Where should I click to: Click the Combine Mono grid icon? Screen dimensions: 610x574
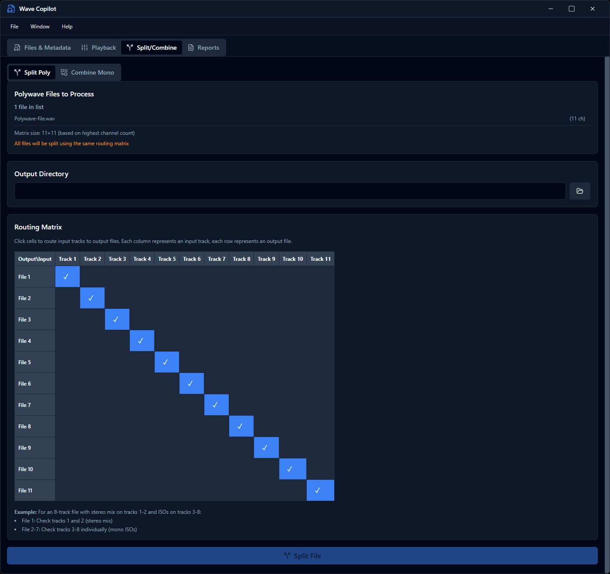64,72
